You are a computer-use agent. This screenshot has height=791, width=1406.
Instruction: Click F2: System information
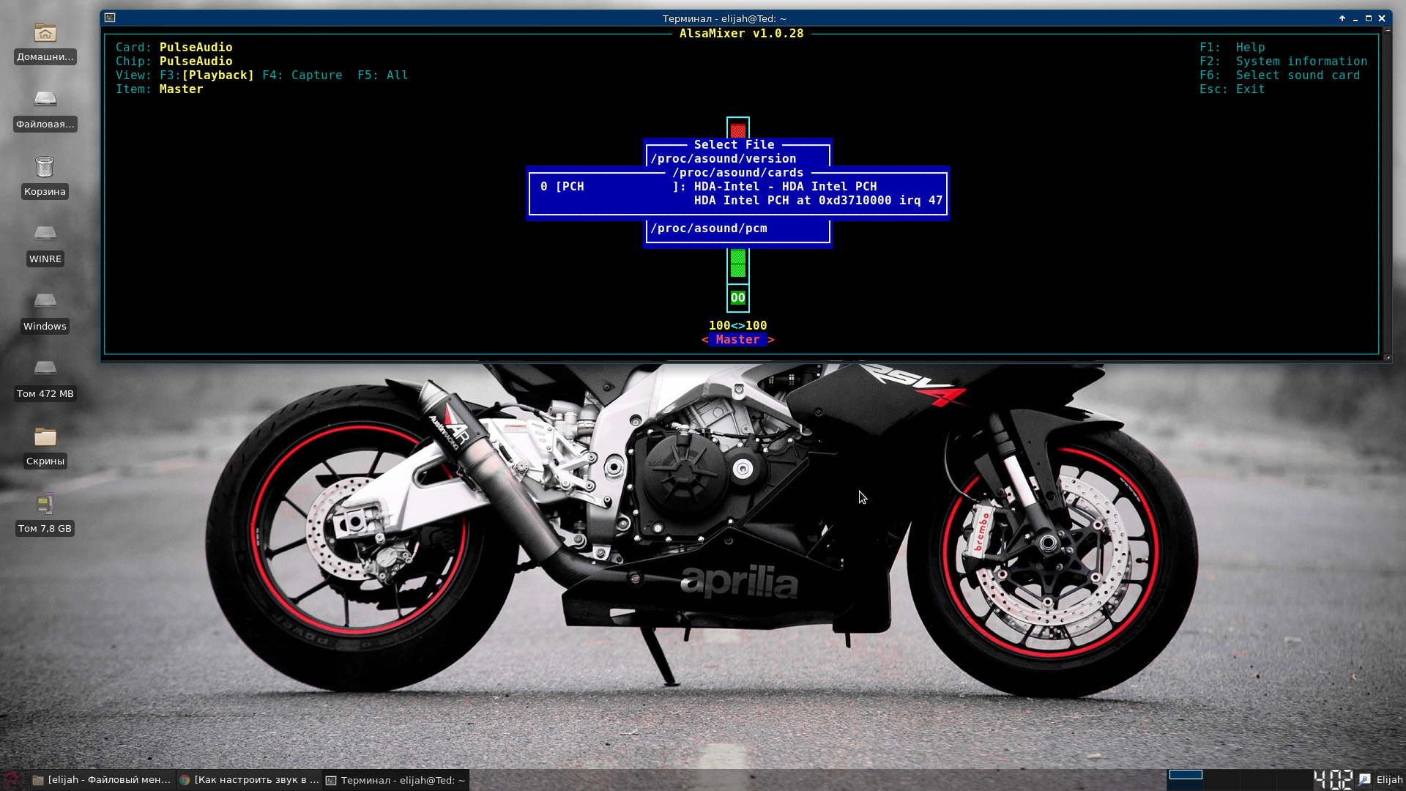(x=1283, y=62)
